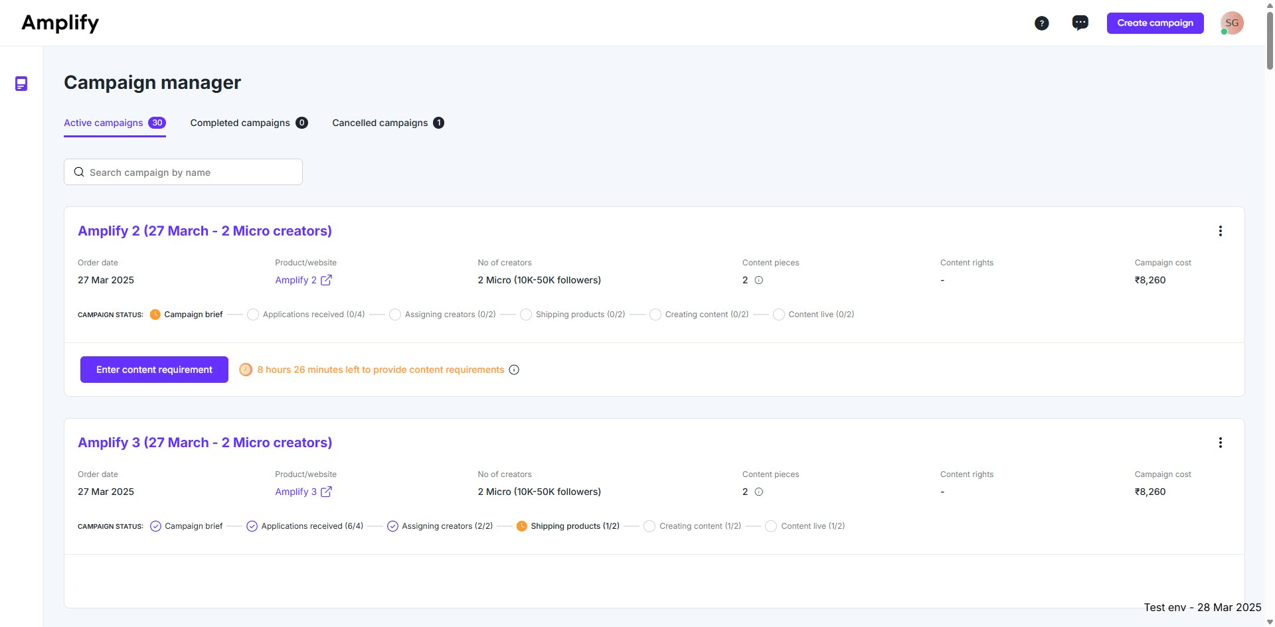Switch to Cancelled campaigns tab
The height and width of the screenshot is (627, 1275).
tap(387, 123)
